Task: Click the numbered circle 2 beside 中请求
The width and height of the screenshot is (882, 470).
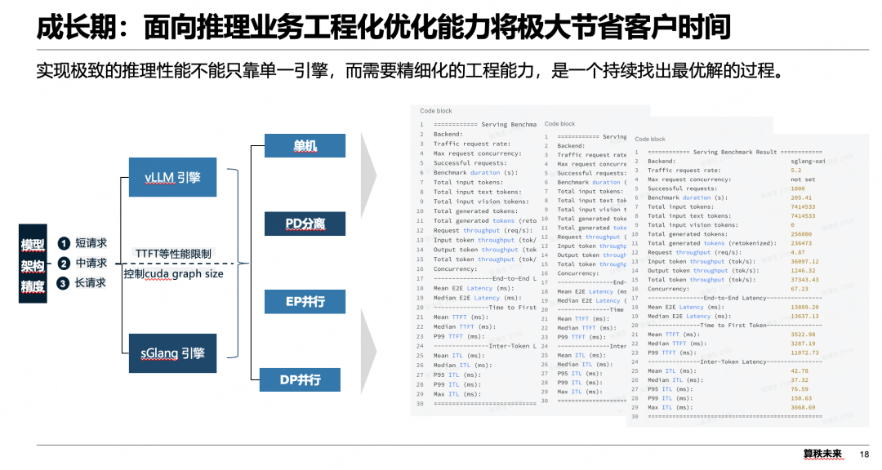Action: click(64, 263)
